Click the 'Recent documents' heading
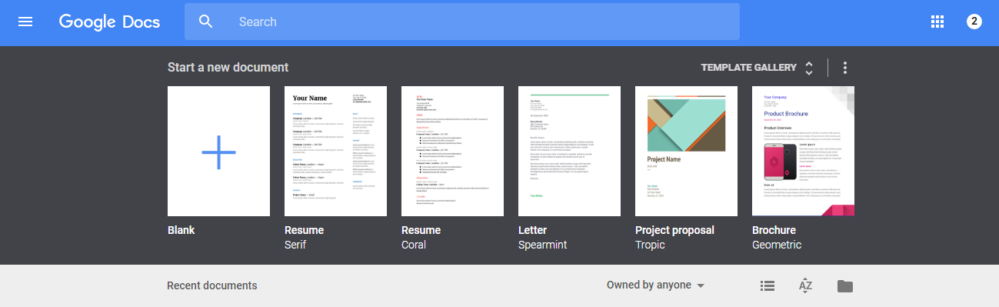Screen dimensions: 999x307 pos(212,285)
